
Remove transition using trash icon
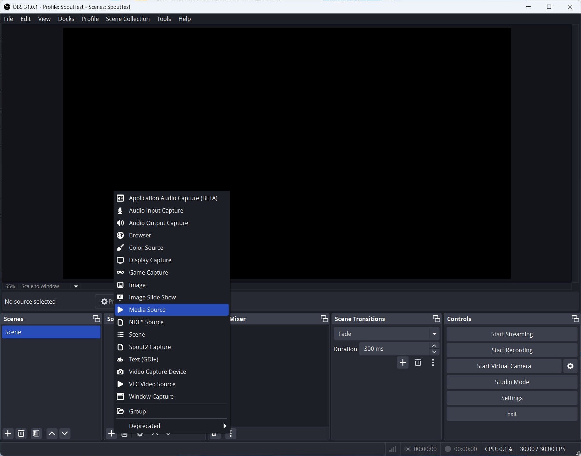418,362
